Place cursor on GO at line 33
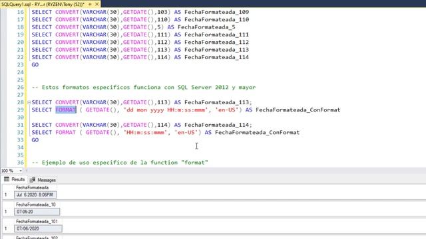Image resolution: width=426 pixels, height=239 pixels. click(35, 140)
